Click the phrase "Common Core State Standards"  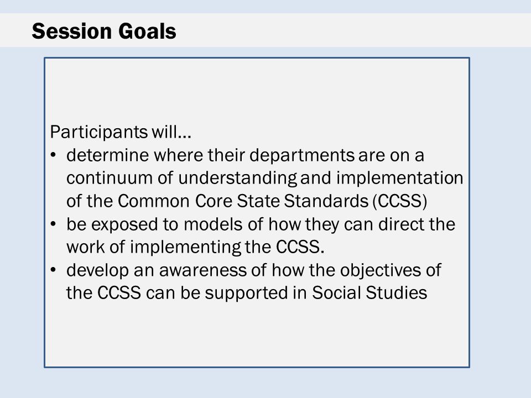pyautogui.click(x=243, y=201)
